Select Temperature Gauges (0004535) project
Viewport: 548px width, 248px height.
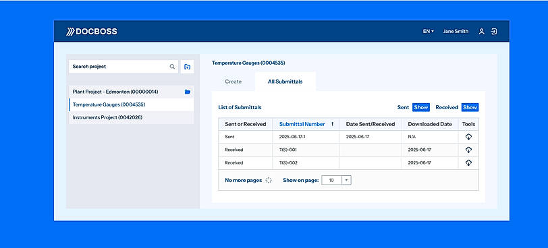click(x=132, y=104)
